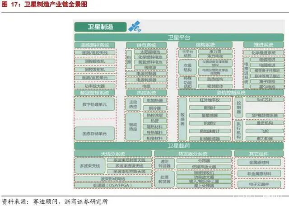
Task: Select the 遥感测控系统 heading
Action: click(x=95, y=45)
